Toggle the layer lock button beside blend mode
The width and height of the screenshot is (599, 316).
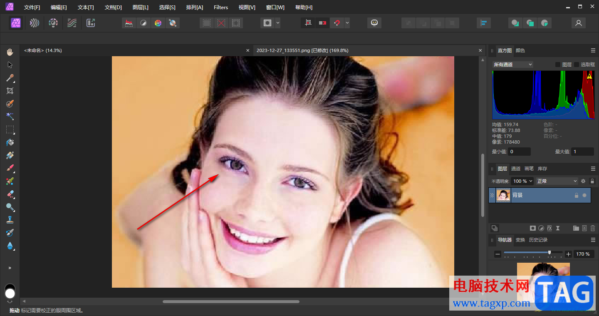point(592,181)
